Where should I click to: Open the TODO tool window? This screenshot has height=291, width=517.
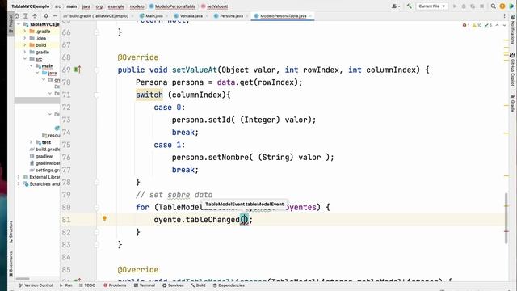[x=87, y=285]
